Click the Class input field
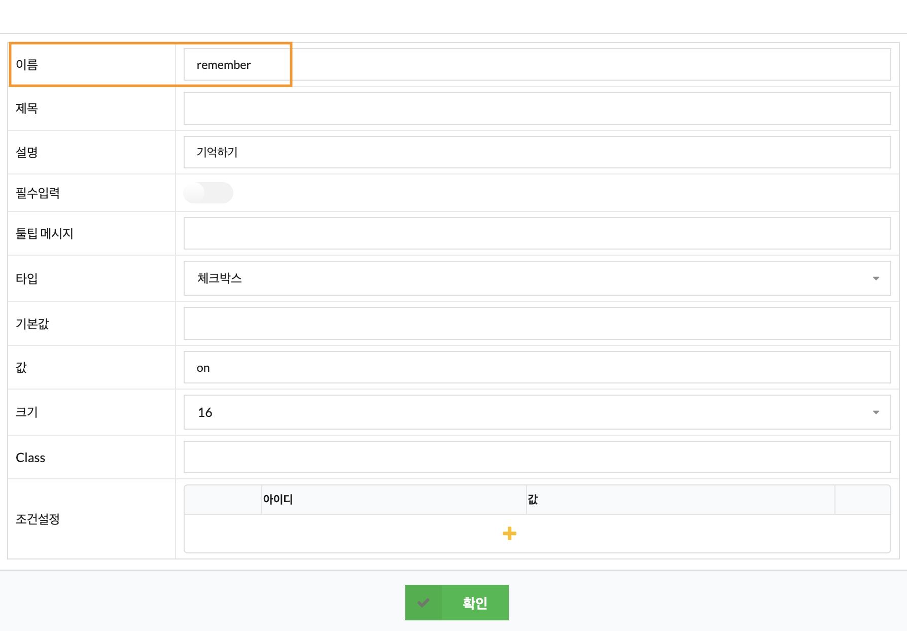Viewport: 907px width, 631px height. (537, 457)
